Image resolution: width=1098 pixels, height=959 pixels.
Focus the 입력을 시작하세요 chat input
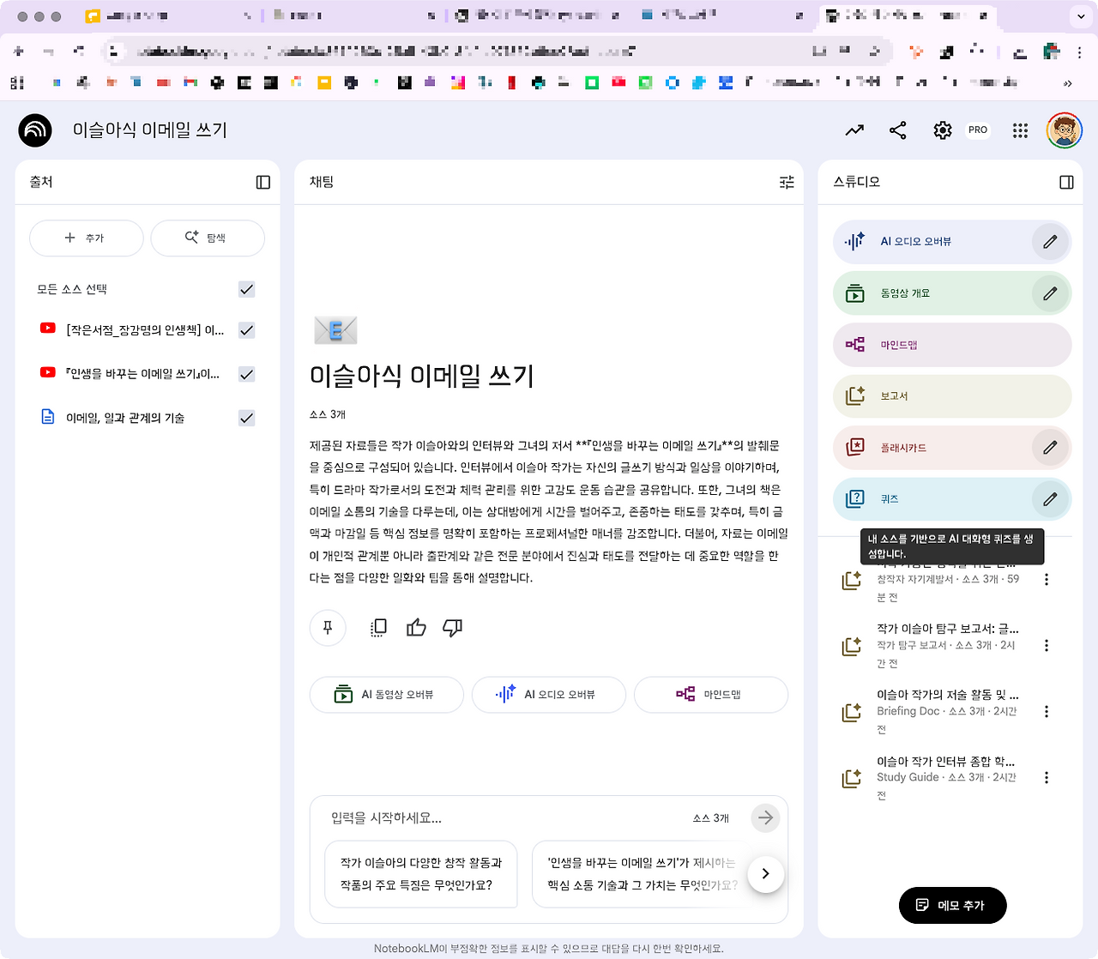click(506, 818)
